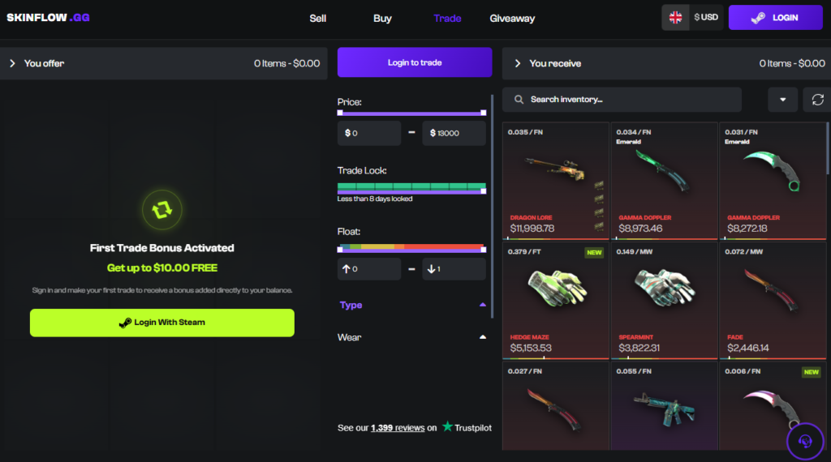Image resolution: width=831 pixels, height=462 pixels.
Task: Expand the You offer panel chevron
Action: coord(12,63)
